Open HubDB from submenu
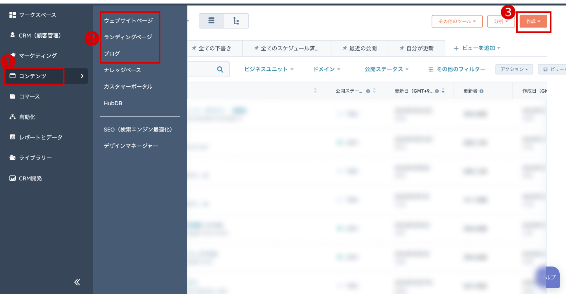This screenshot has height=294, width=566. [113, 103]
